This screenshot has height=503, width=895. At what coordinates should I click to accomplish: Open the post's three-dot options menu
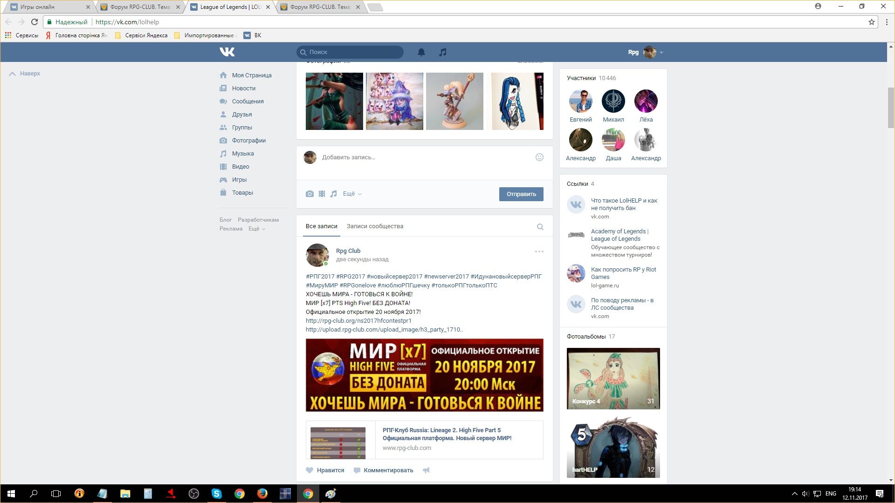539,251
